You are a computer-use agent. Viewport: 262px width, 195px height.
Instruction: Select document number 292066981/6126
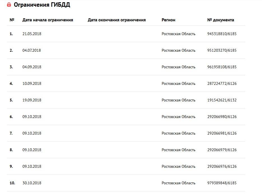click(222, 133)
